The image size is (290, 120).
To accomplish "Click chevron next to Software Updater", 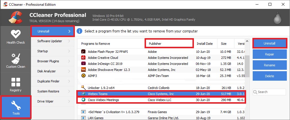I will tap(69, 41).
